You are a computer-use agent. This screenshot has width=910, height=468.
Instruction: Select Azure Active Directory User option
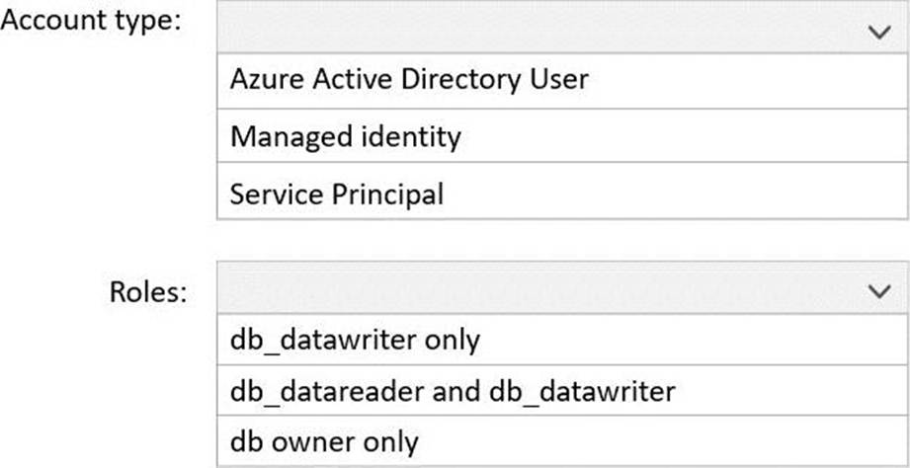tap(409, 79)
